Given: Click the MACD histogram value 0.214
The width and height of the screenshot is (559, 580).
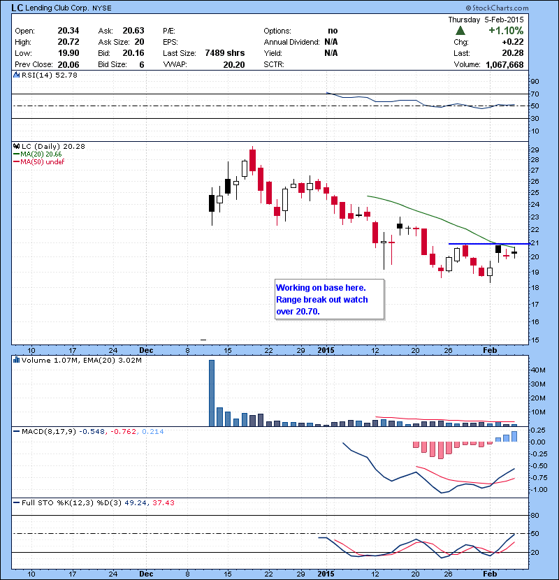Looking at the screenshot, I should 153,431.
